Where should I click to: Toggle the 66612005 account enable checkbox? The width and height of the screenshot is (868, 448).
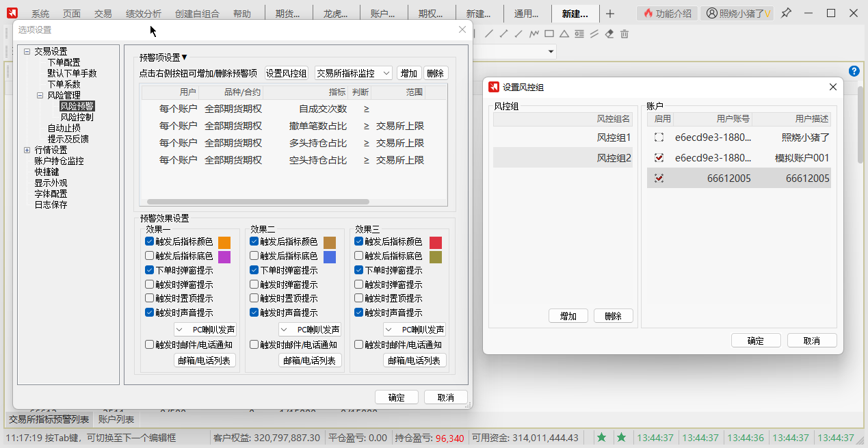pos(659,178)
